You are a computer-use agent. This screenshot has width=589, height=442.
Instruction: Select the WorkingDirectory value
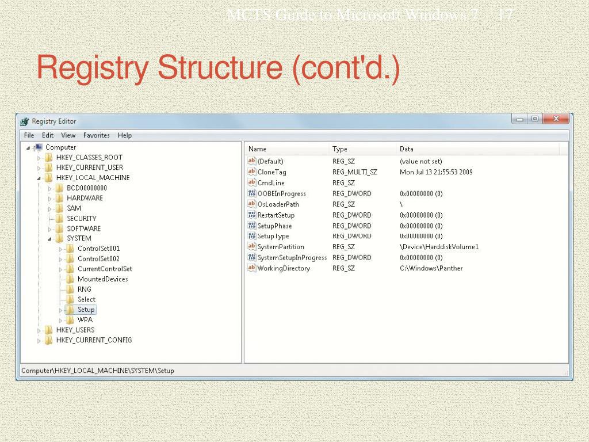tap(284, 268)
